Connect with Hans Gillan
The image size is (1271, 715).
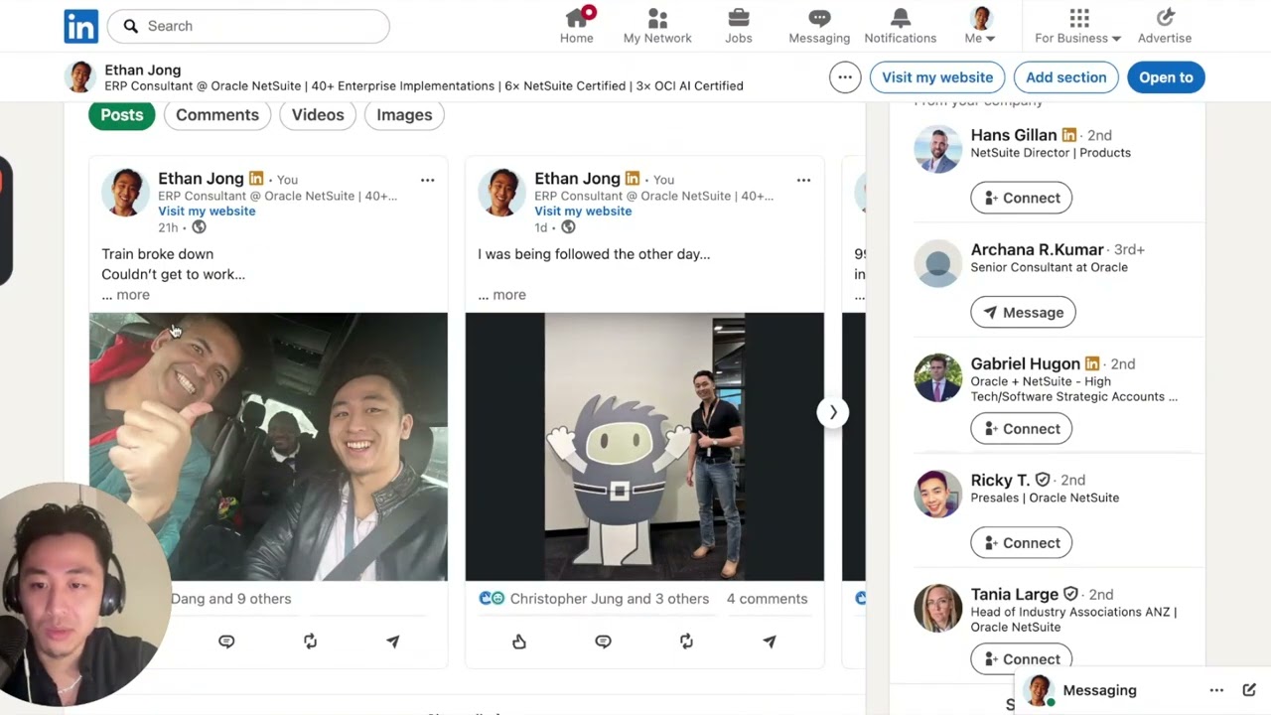pyautogui.click(x=1021, y=198)
